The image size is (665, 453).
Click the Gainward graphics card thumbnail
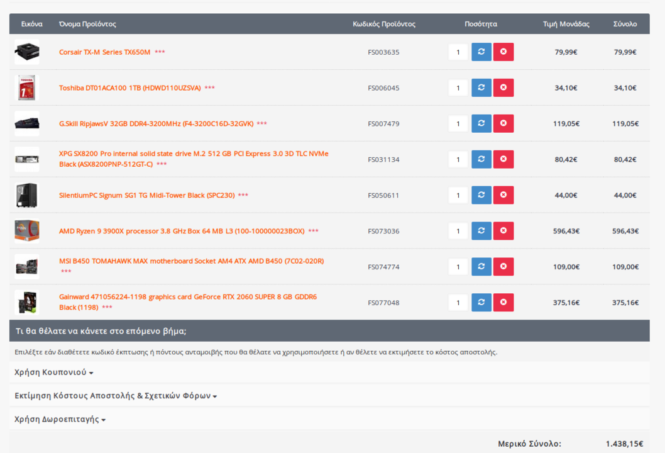[27, 302]
